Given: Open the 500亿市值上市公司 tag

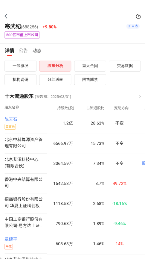Looking at the screenshot, I should tap(22, 35).
